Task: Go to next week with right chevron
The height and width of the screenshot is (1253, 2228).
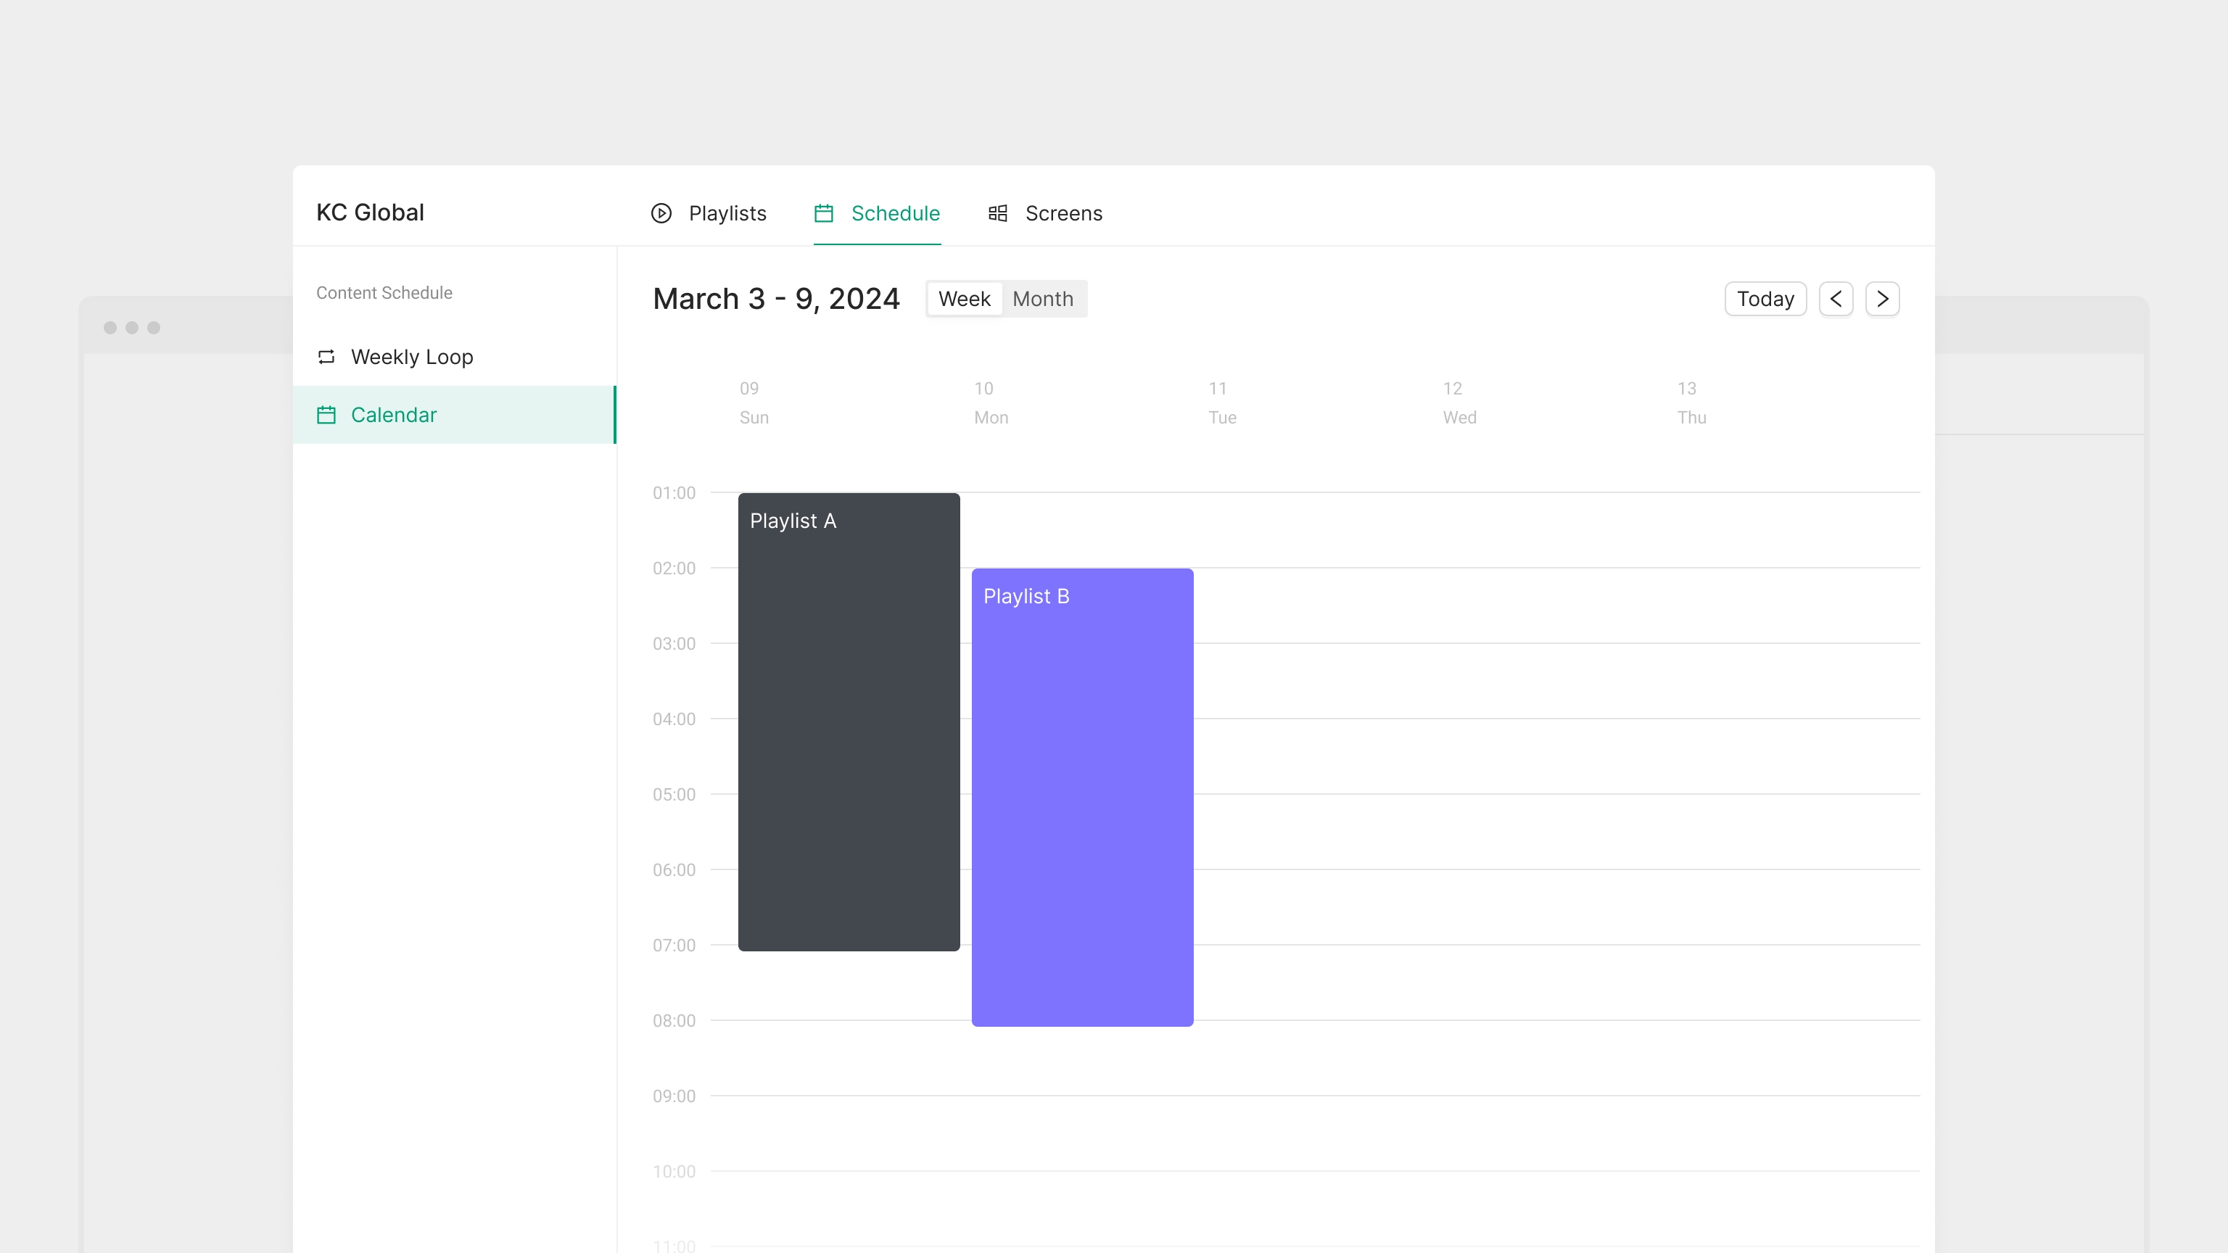Action: [1882, 298]
